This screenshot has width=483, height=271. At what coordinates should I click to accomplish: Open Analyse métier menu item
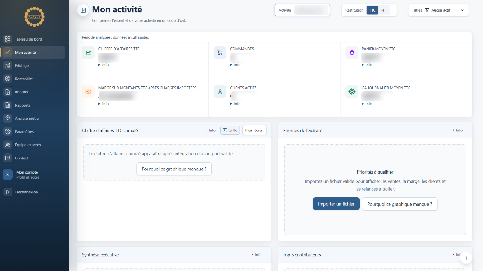[33, 118]
